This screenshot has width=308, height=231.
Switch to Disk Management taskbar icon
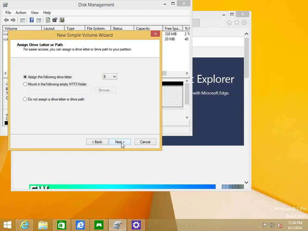coord(118,225)
